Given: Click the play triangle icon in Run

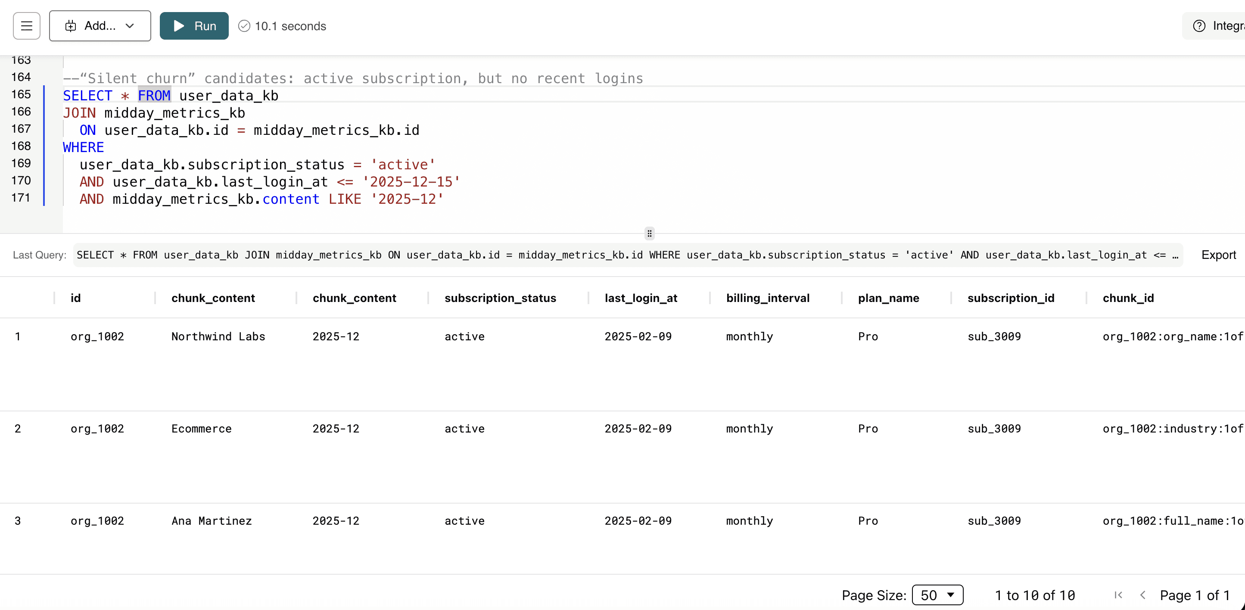Looking at the screenshot, I should tap(179, 25).
